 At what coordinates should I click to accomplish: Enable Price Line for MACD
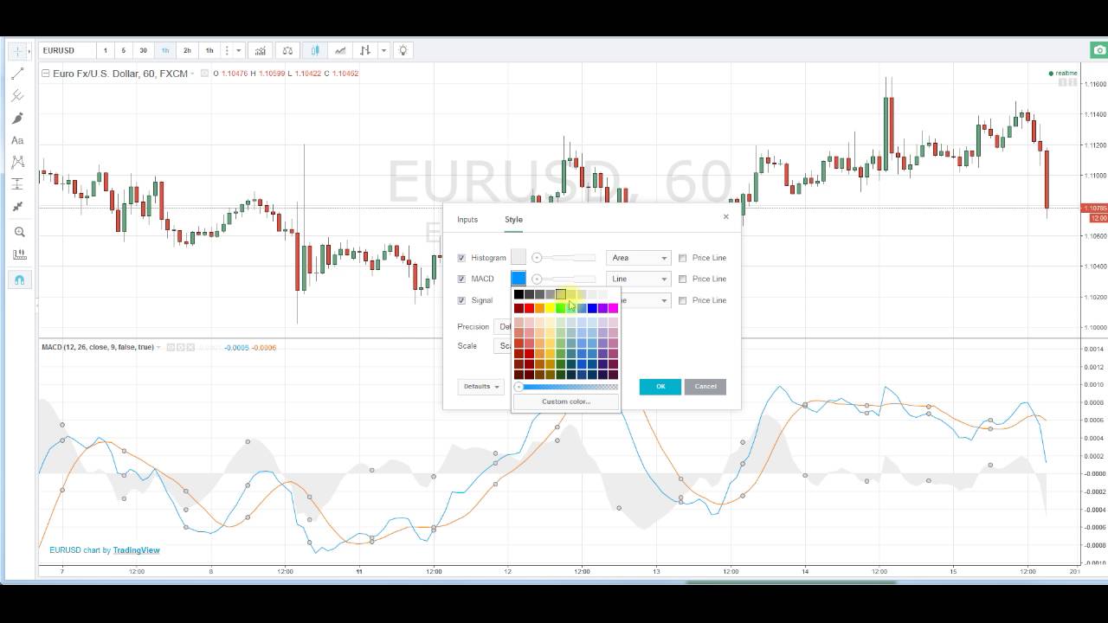[x=682, y=279]
